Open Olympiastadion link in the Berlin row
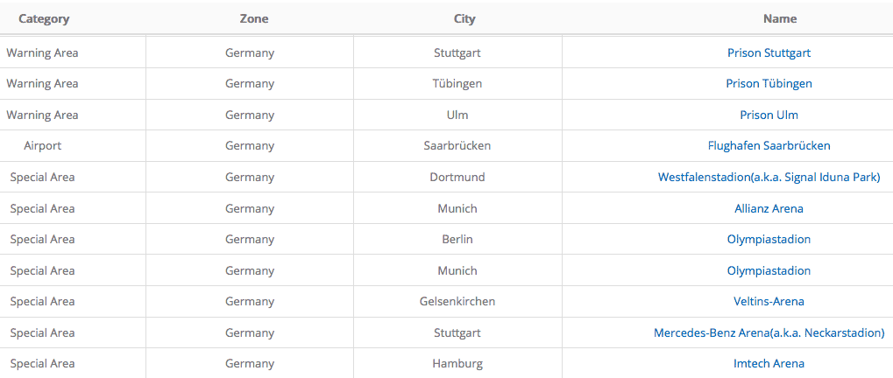This screenshot has width=893, height=378. point(769,239)
